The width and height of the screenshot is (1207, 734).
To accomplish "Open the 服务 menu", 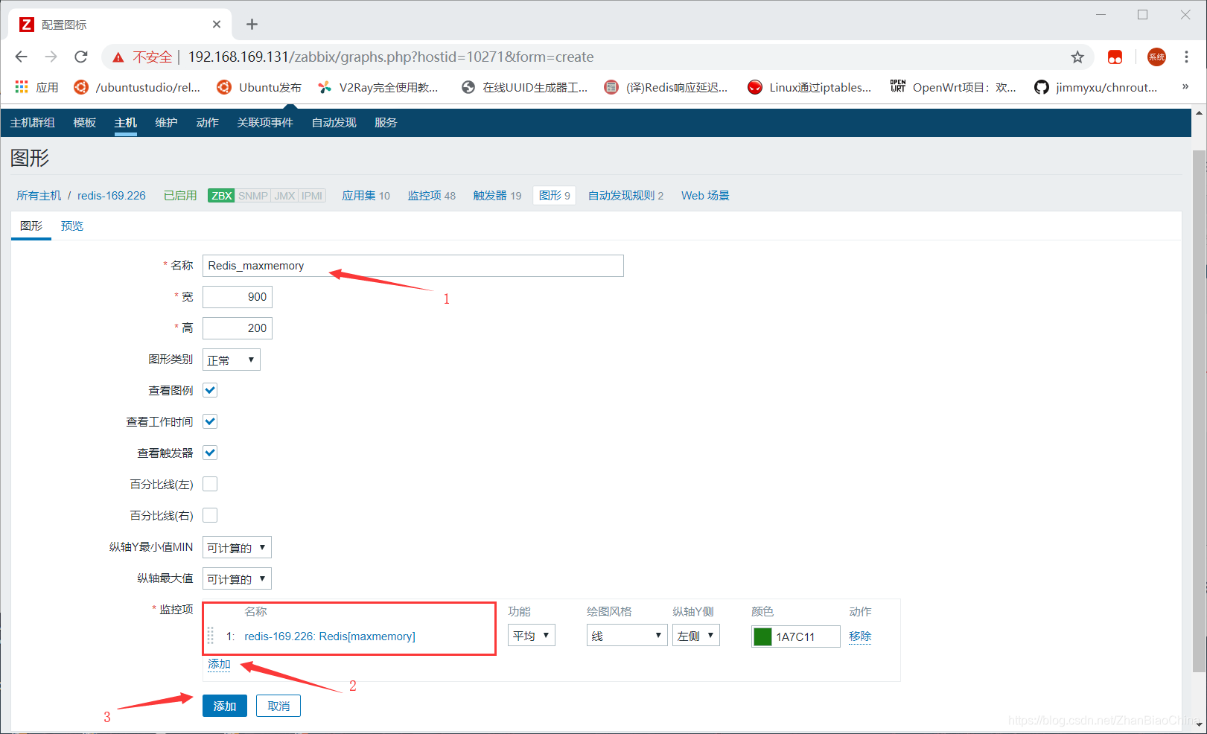I will click(386, 123).
